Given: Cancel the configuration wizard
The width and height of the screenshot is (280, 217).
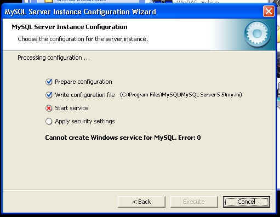Looking at the screenshot, I should tap(247, 202).
